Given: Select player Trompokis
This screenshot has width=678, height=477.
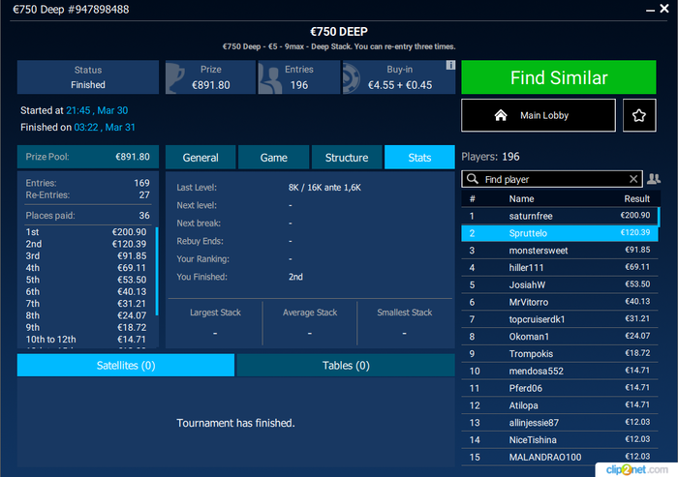Looking at the screenshot, I should 560,354.
